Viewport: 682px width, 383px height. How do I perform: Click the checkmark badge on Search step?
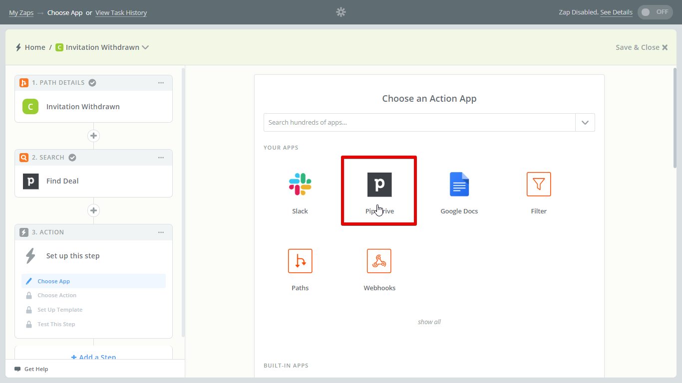(x=72, y=158)
